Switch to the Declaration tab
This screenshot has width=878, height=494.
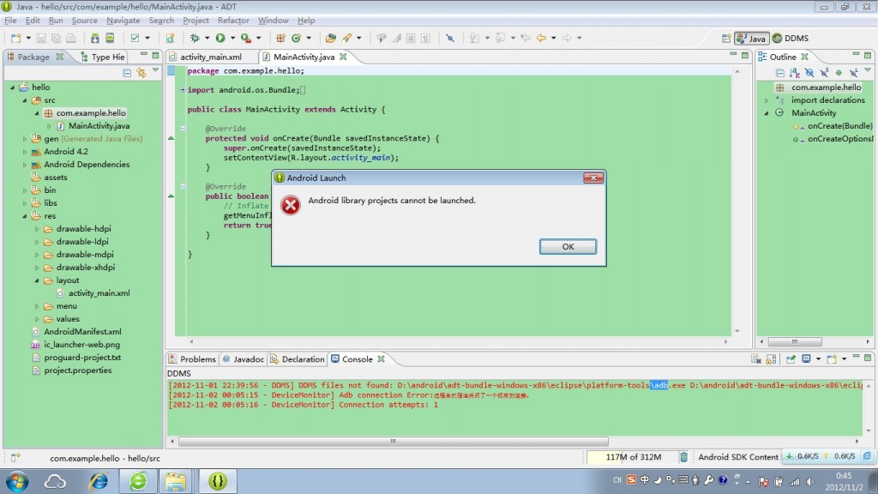click(x=298, y=359)
